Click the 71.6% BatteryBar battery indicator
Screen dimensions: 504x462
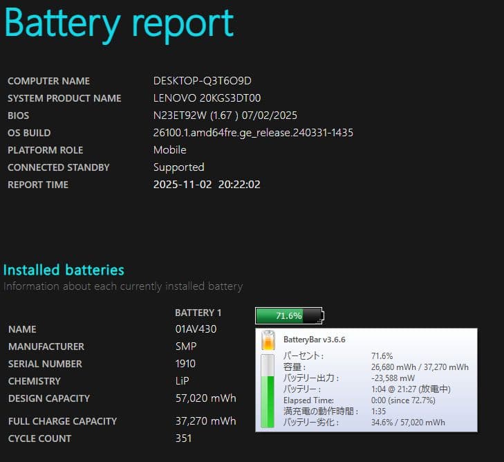[289, 315]
